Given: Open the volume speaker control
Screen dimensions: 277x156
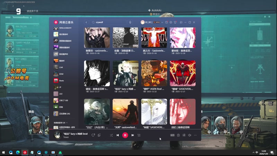Looking at the screenshot, I should point(189,135).
